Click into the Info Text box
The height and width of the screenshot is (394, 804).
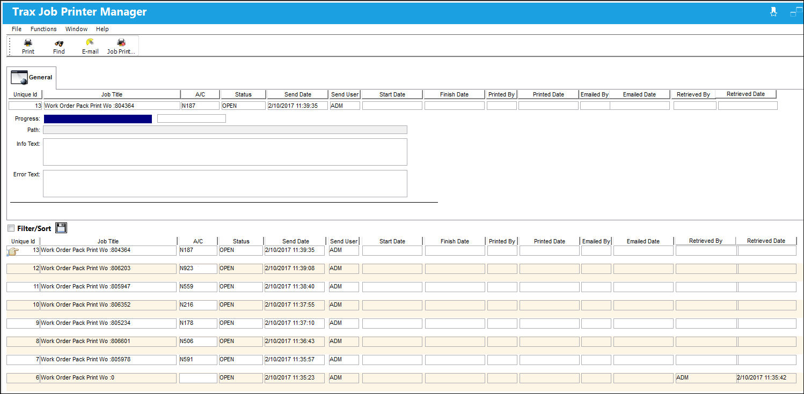pos(225,152)
